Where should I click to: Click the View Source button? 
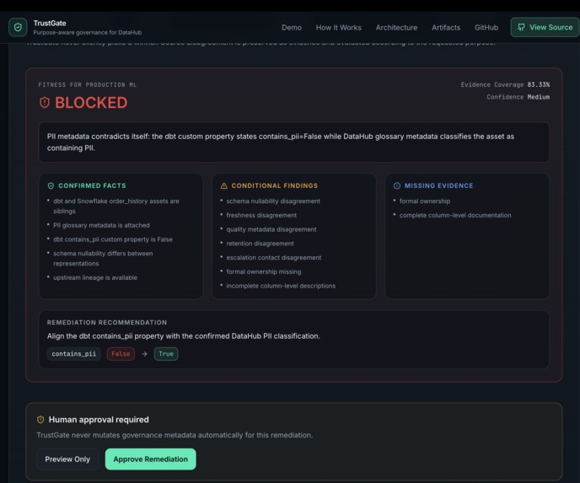point(545,27)
